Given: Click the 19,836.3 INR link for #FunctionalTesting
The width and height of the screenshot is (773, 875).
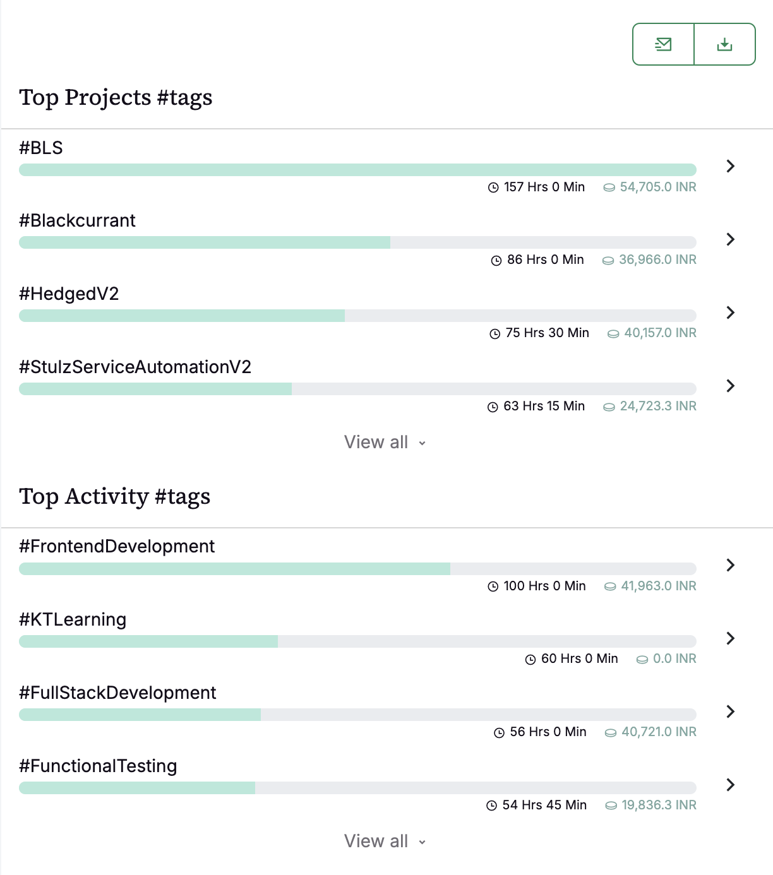Looking at the screenshot, I should [657, 805].
